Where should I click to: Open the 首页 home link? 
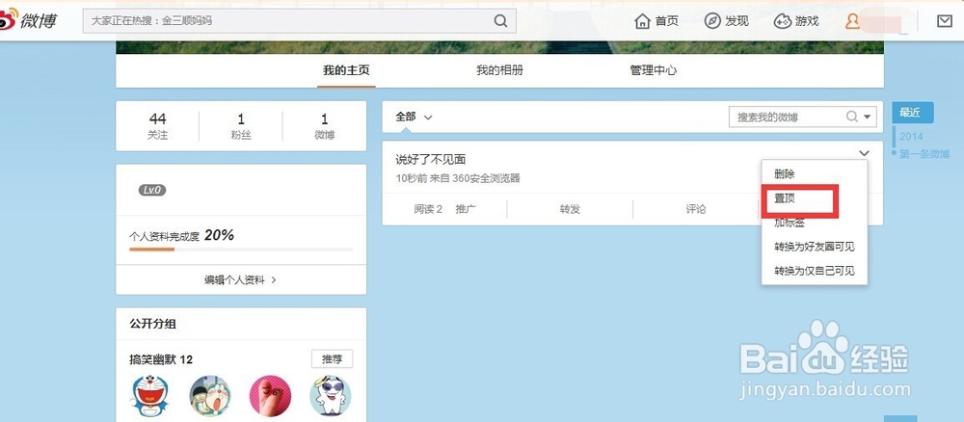656,21
